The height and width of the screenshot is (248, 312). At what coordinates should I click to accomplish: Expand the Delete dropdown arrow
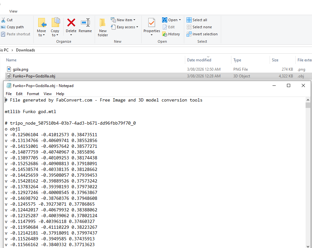[x=71, y=35]
